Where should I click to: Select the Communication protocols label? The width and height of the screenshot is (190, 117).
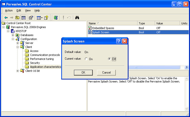pyautogui.click(x=45, y=55)
